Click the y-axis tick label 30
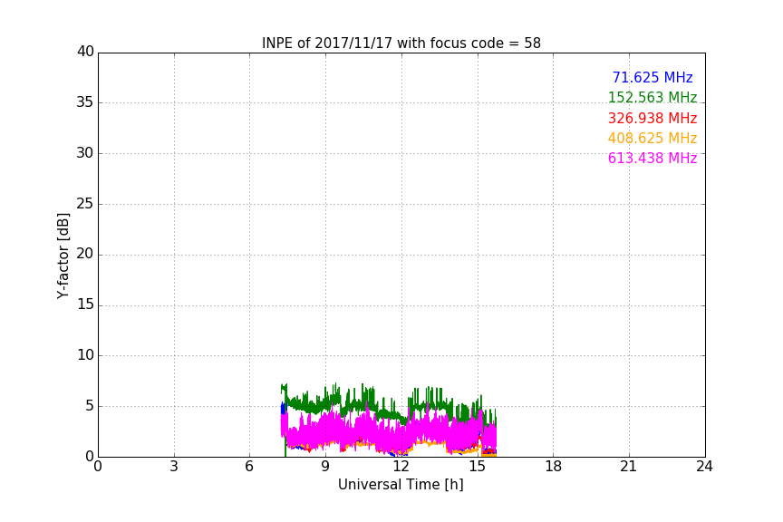This screenshot has width=783, height=522. (85, 153)
